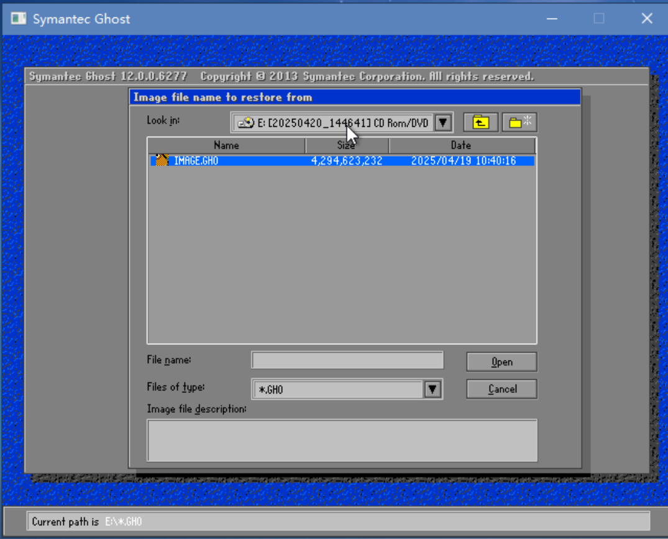This screenshot has height=539, width=668.
Task: Expand the Files of type dropdown arrow
Action: coord(432,389)
